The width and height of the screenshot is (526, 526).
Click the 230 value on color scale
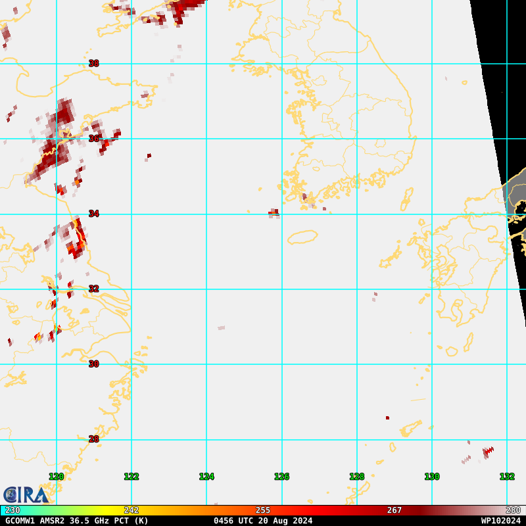[x=12, y=510]
